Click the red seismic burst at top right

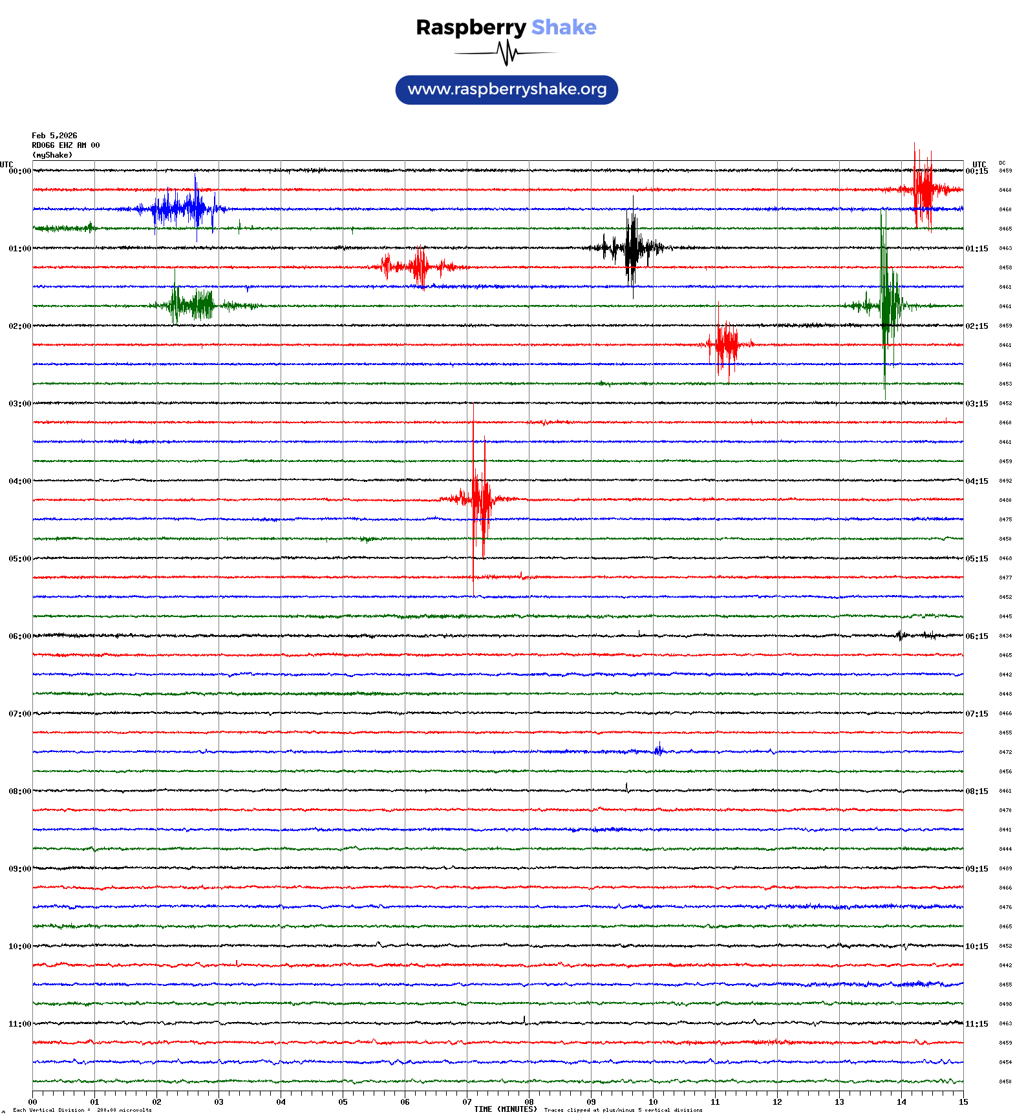(x=923, y=189)
